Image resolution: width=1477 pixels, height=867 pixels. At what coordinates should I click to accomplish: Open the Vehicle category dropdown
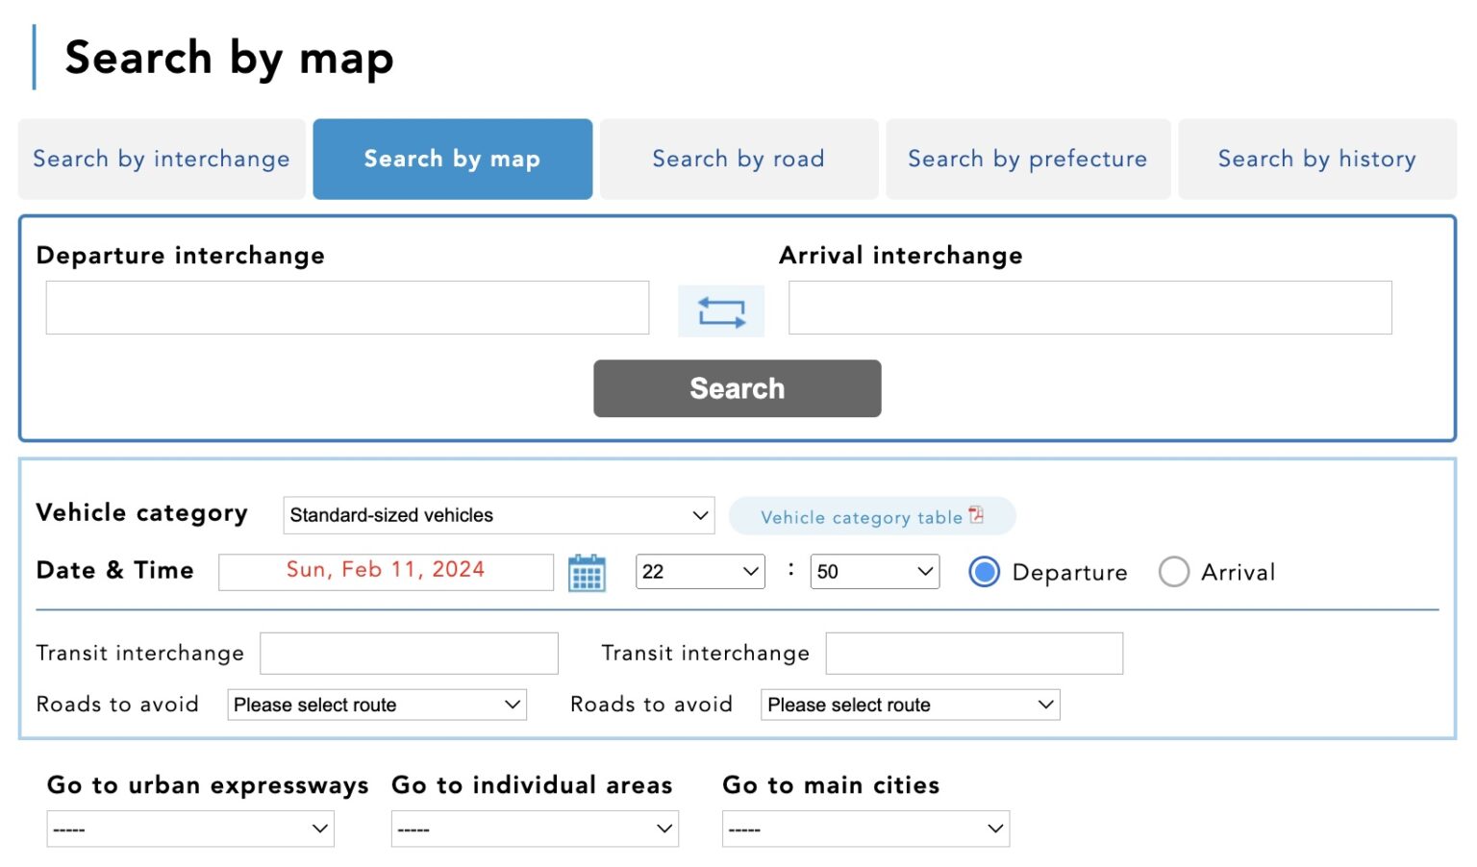point(498,515)
